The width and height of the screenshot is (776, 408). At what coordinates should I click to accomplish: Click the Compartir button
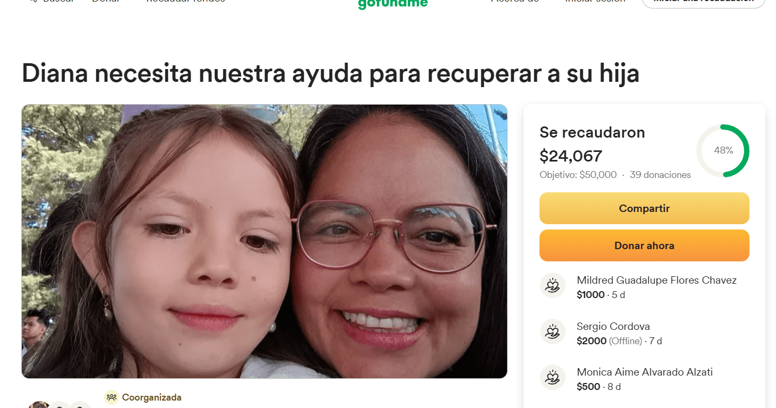click(x=644, y=208)
